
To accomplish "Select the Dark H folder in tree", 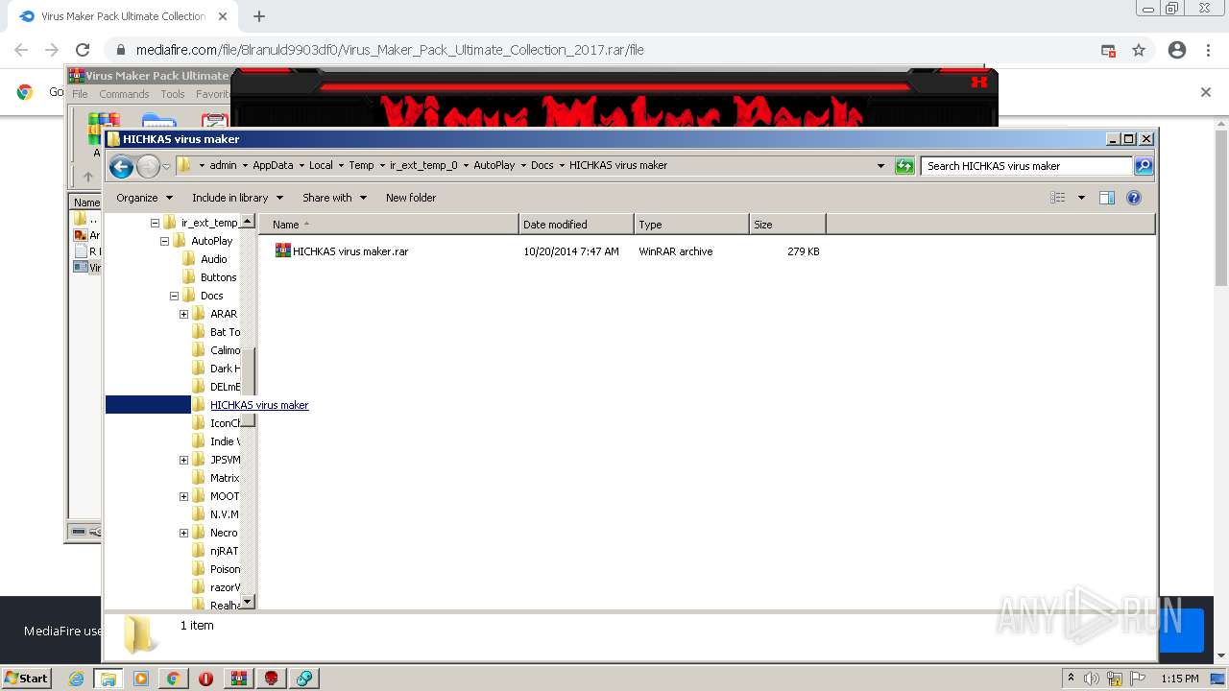I will click(x=225, y=369).
